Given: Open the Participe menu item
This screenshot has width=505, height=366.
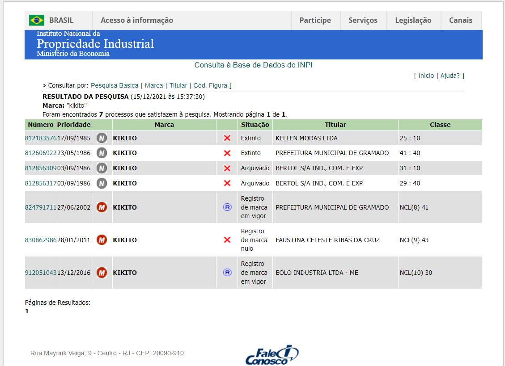Looking at the screenshot, I should (315, 20).
